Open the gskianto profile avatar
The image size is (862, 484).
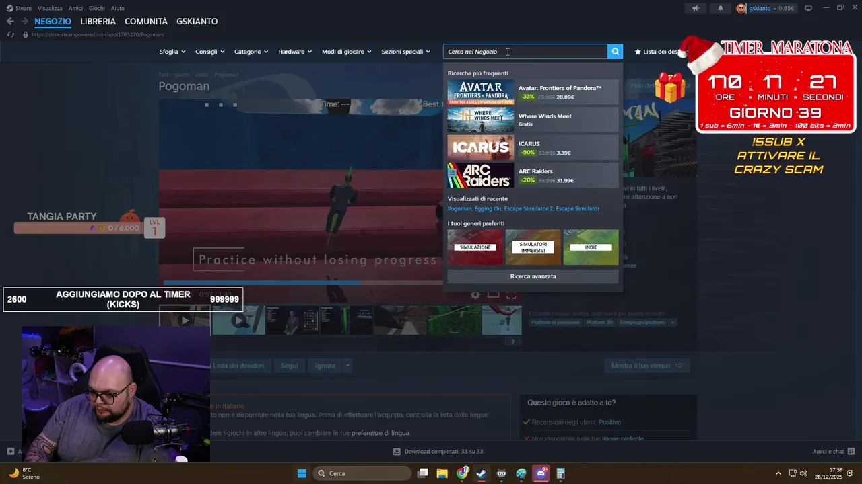(x=741, y=9)
